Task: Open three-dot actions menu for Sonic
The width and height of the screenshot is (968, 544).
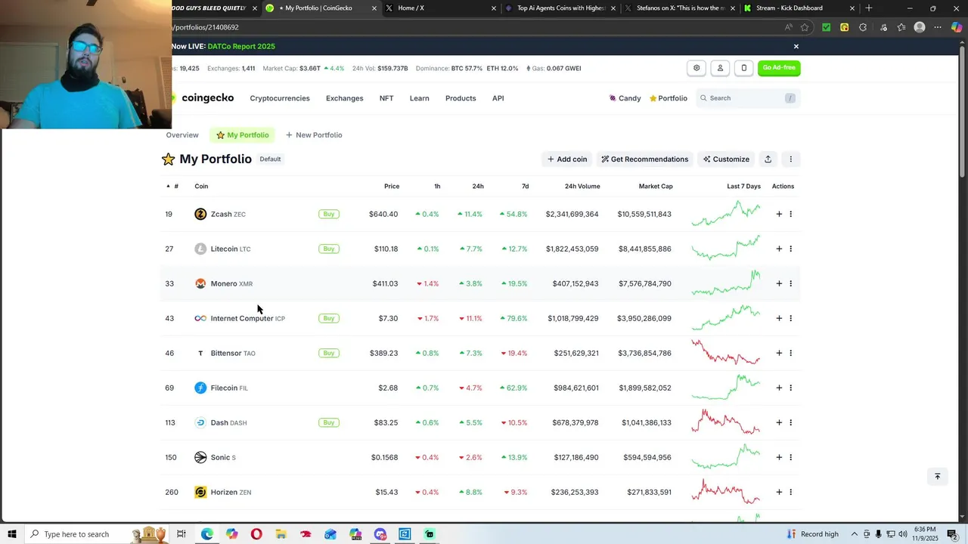Action: (x=790, y=457)
